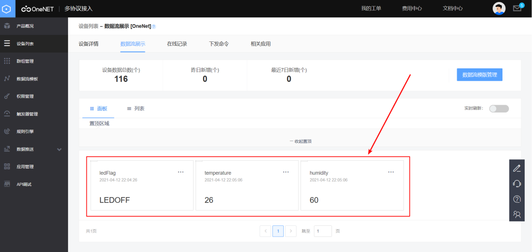Click the 规则引擎 spiral icon

[7, 132]
